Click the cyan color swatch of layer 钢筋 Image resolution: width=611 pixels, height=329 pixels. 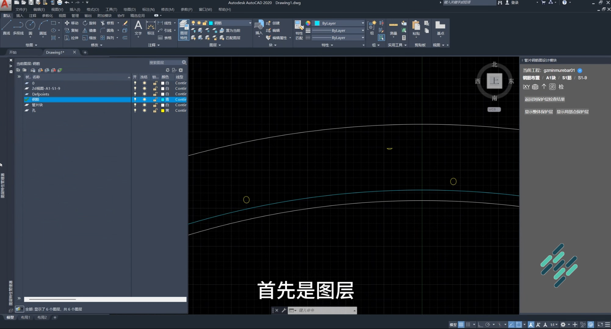[x=163, y=100]
